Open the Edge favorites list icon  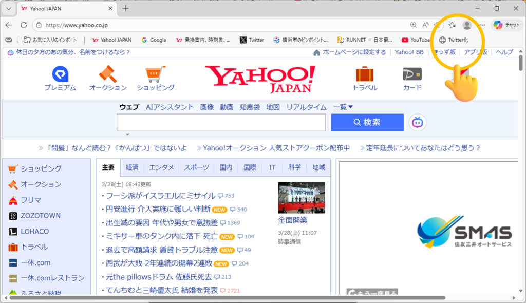pyautogui.click(x=452, y=25)
